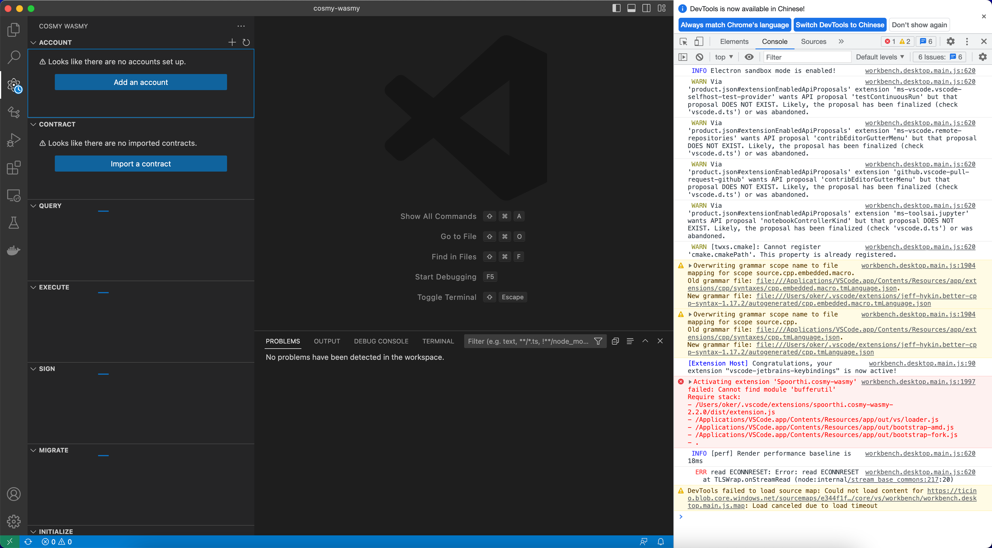Open the Run and Debug view
This screenshot has width=992, height=548.
(x=14, y=140)
